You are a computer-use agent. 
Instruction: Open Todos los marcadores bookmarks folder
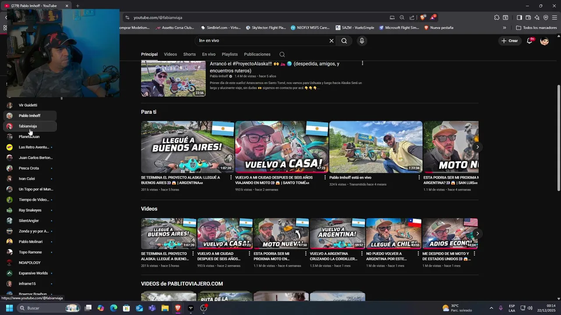(x=536, y=28)
